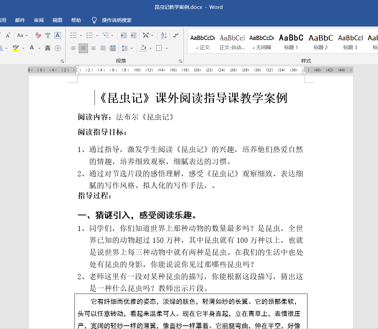Image resolution: width=378 pixels, height=329 pixels.
Task: Click the Character Border icon
Action: tap(58, 35)
